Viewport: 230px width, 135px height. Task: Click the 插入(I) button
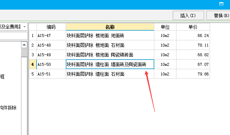[x=188, y=16]
